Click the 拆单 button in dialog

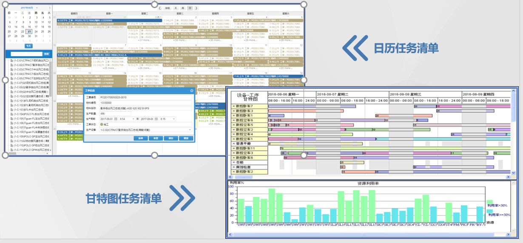click(140, 138)
